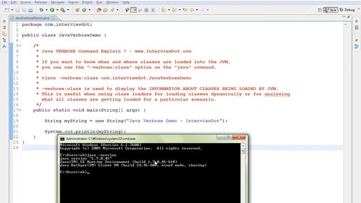Click the Back navigation arrow icon

[x=192, y=10]
